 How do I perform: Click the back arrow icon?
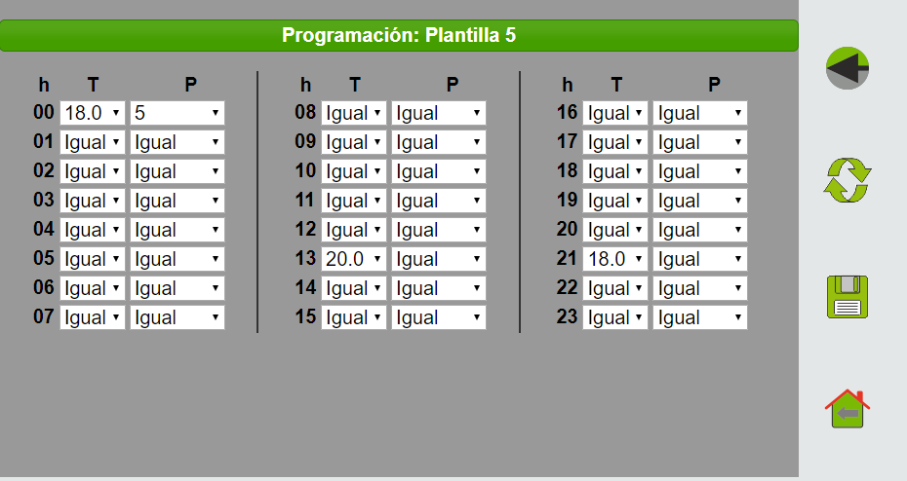(x=848, y=68)
